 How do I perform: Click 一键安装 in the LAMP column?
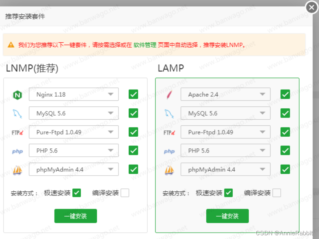227,216
